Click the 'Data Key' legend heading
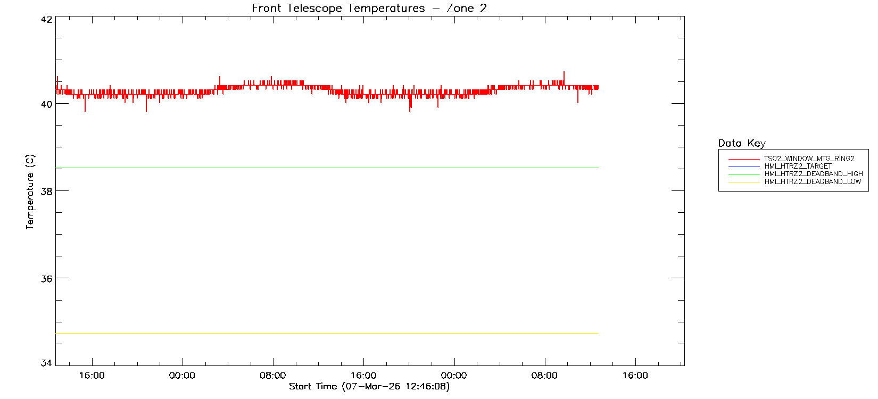Image resolution: width=878 pixels, height=399 pixels. 741,143
